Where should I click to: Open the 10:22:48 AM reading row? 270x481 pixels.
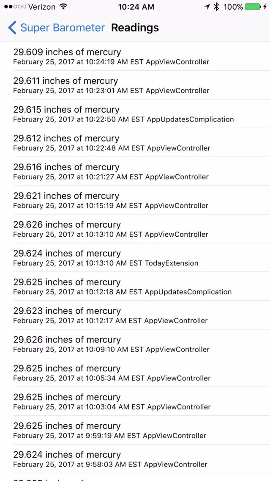pyautogui.click(x=135, y=143)
